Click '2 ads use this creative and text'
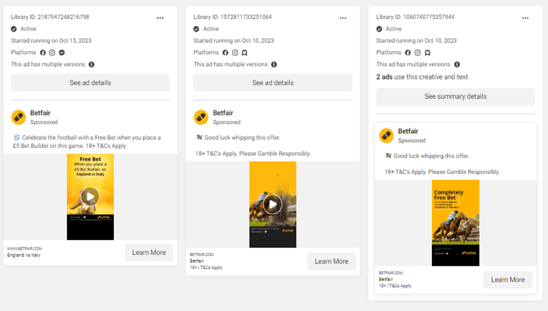The height and width of the screenshot is (311, 548). pos(422,77)
